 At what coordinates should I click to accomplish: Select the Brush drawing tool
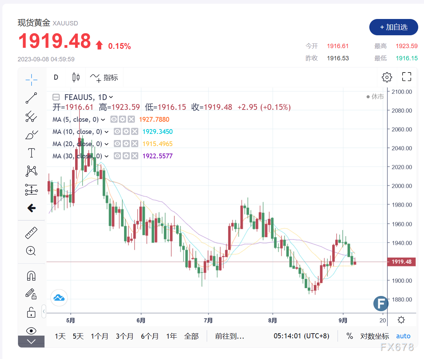(31, 135)
